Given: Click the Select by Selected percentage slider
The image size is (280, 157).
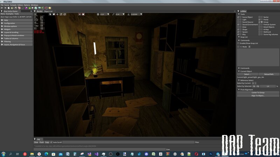Looking at the screenshot, I should pyautogui.click(x=268, y=86).
